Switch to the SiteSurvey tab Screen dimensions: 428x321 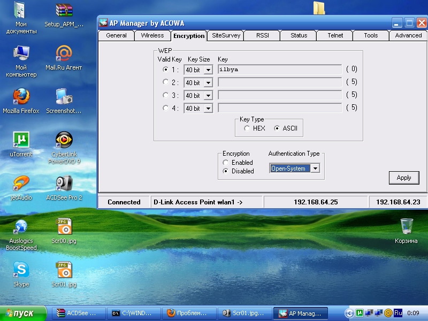click(x=226, y=36)
